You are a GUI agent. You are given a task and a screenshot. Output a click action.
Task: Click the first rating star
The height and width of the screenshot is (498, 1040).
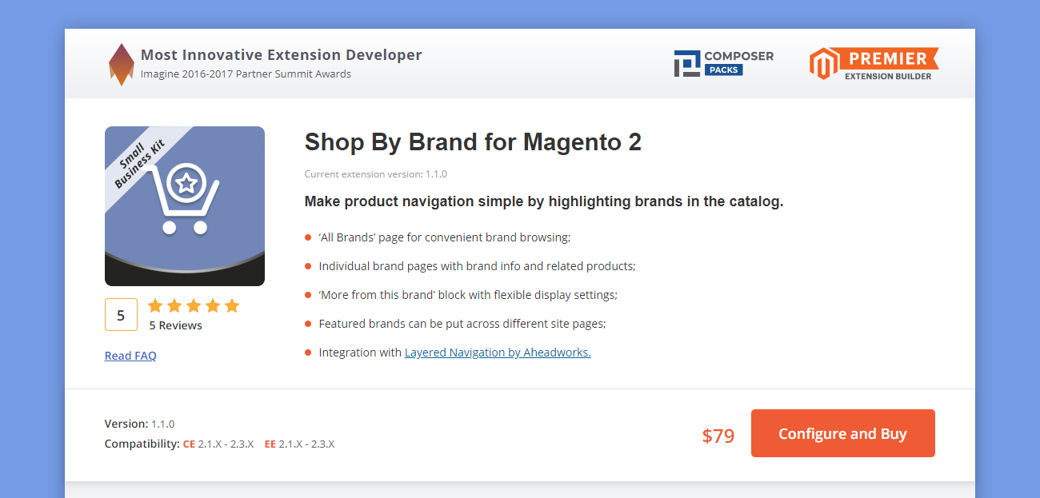tap(155, 305)
